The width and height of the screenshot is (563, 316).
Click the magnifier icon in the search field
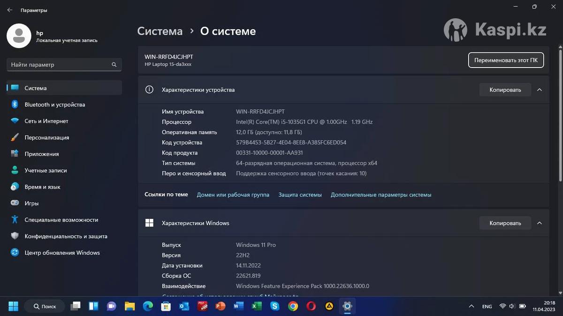(x=114, y=65)
